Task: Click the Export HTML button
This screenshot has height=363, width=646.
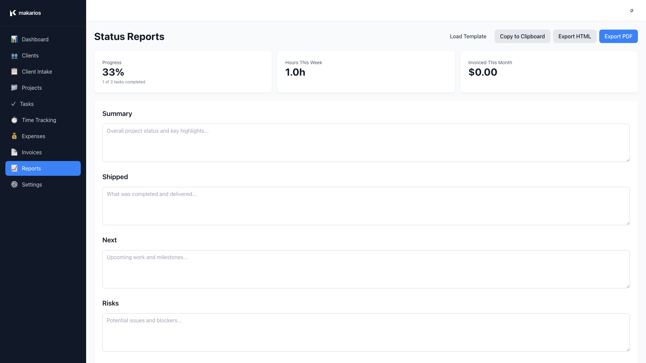Action: click(574, 36)
